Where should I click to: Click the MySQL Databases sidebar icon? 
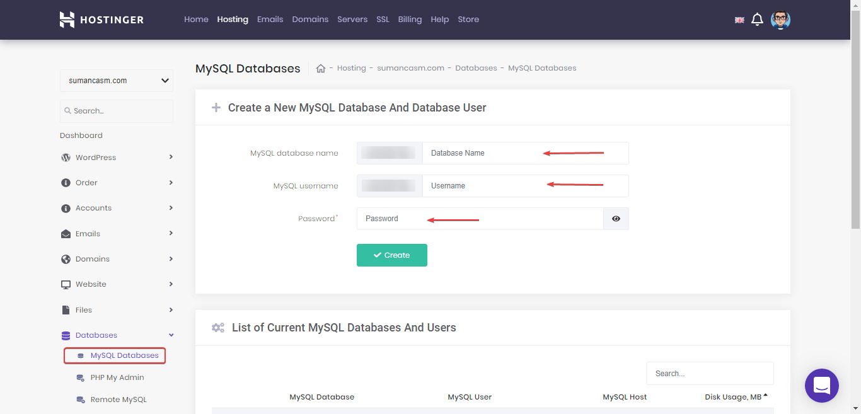[x=80, y=356]
